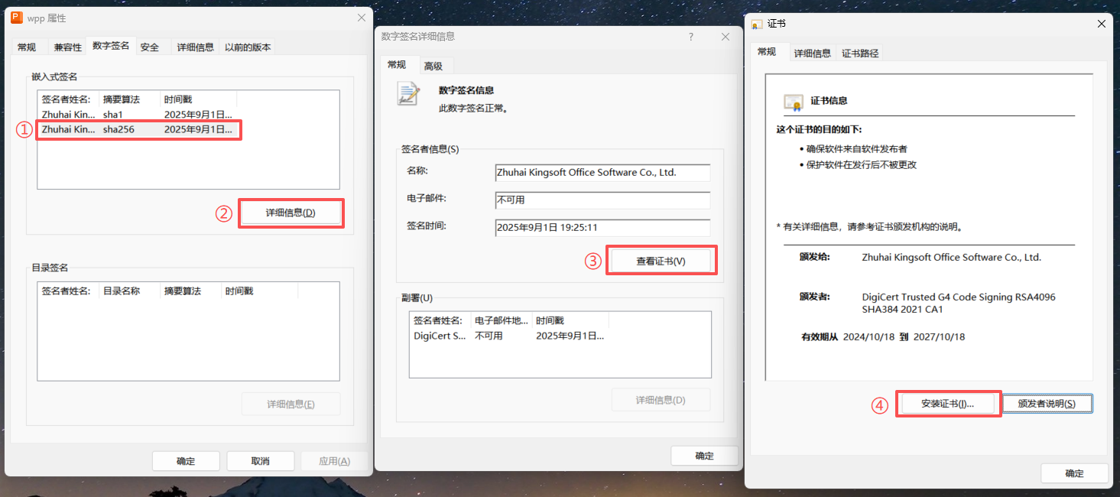Click 详细信息(D) button under 嵌入式签名
Viewport: 1120px width, 497px height.
tap(291, 213)
